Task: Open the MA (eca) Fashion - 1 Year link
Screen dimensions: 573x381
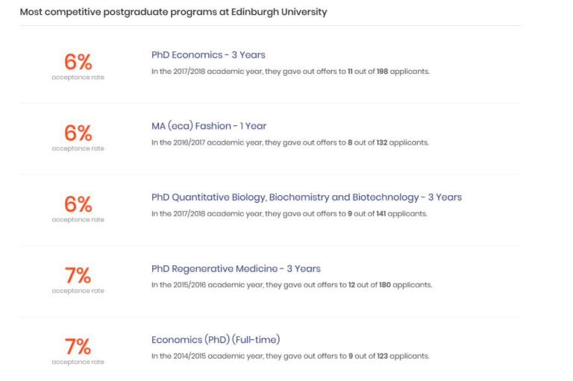Action: [208, 126]
